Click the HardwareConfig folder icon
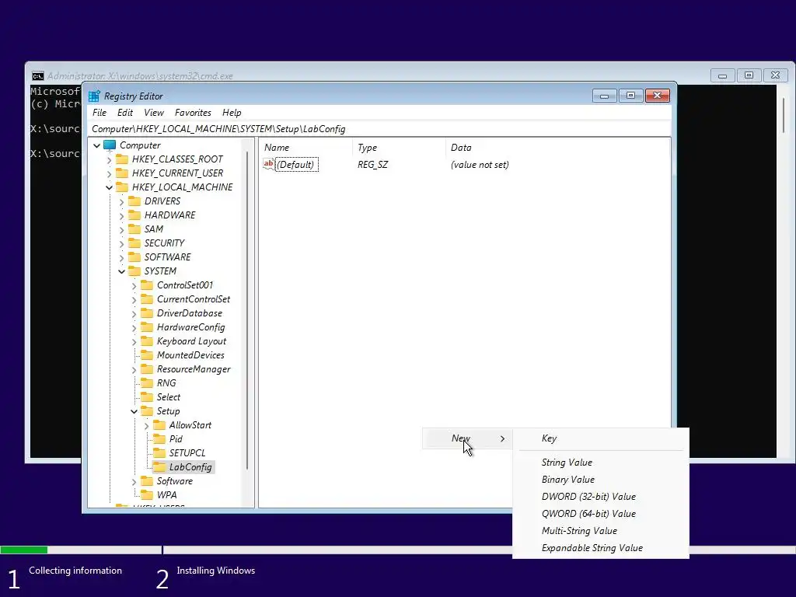The height and width of the screenshot is (597, 796). (147, 327)
